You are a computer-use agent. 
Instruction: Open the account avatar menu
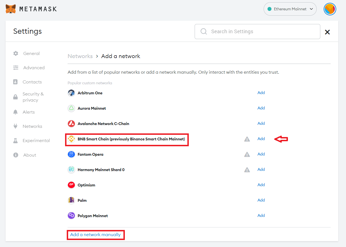coord(330,9)
